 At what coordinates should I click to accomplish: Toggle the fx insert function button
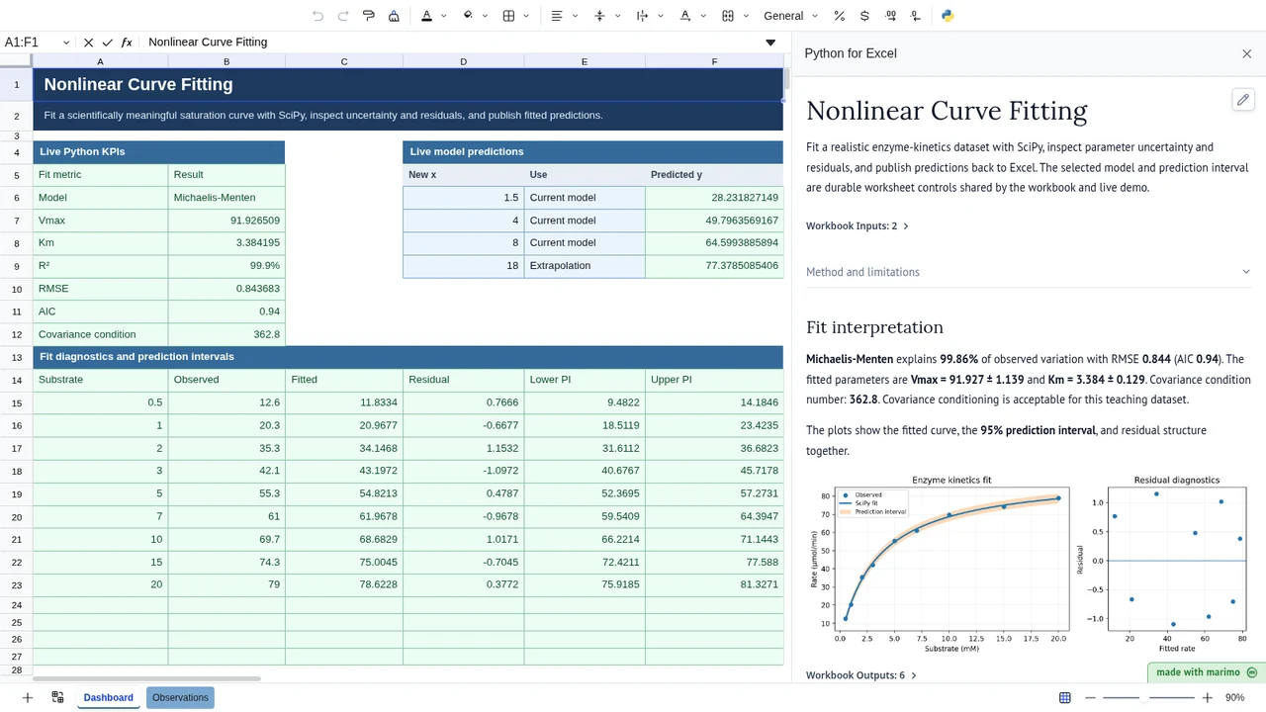(127, 43)
